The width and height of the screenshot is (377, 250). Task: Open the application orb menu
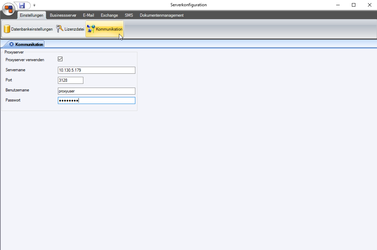pyautogui.click(x=8, y=9)
